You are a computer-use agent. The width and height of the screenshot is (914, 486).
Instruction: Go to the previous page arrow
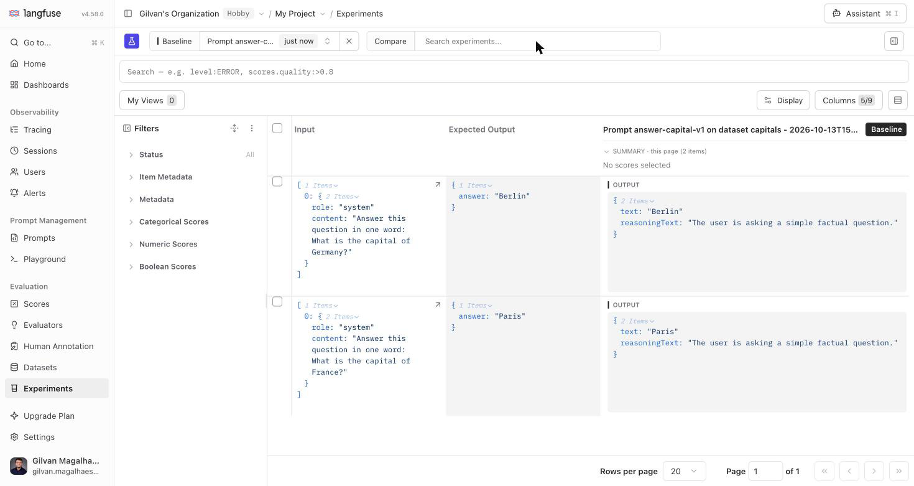coord(849,471)
